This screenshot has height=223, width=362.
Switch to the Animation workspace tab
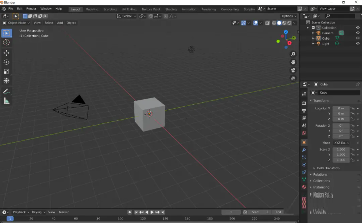(189, 9)
